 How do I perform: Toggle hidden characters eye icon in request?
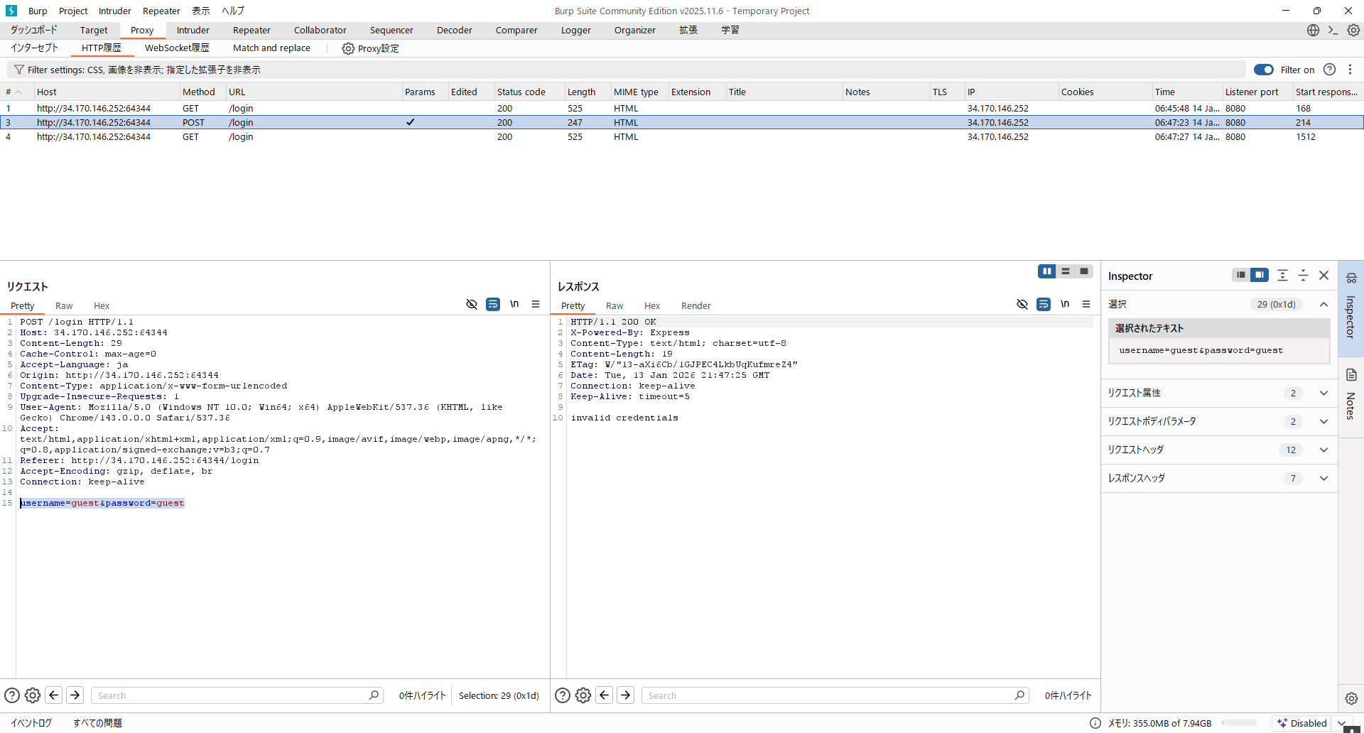tap(472, 304)
